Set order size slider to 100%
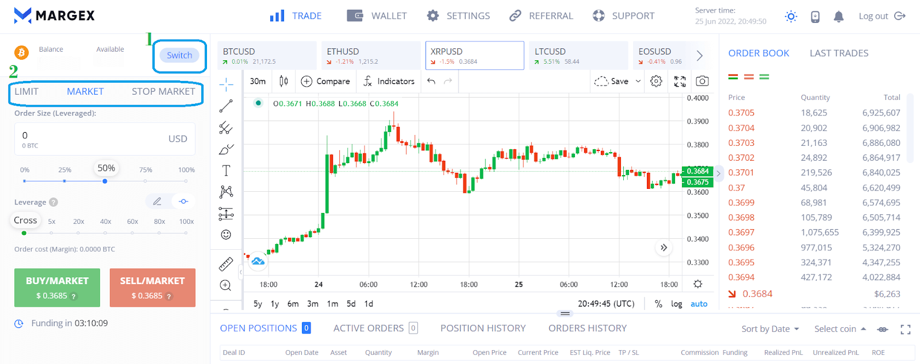The height and width of the screenshot is (364, 920). tap(186, 181)
